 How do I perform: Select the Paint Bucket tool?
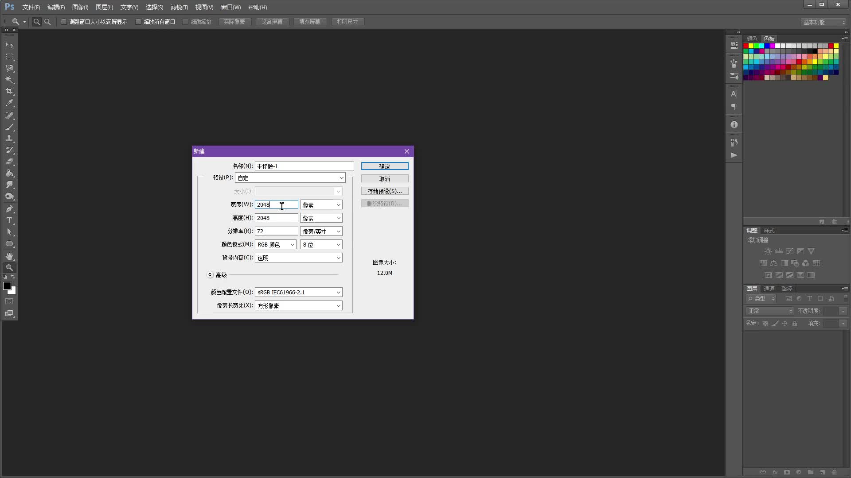[9, 173]
